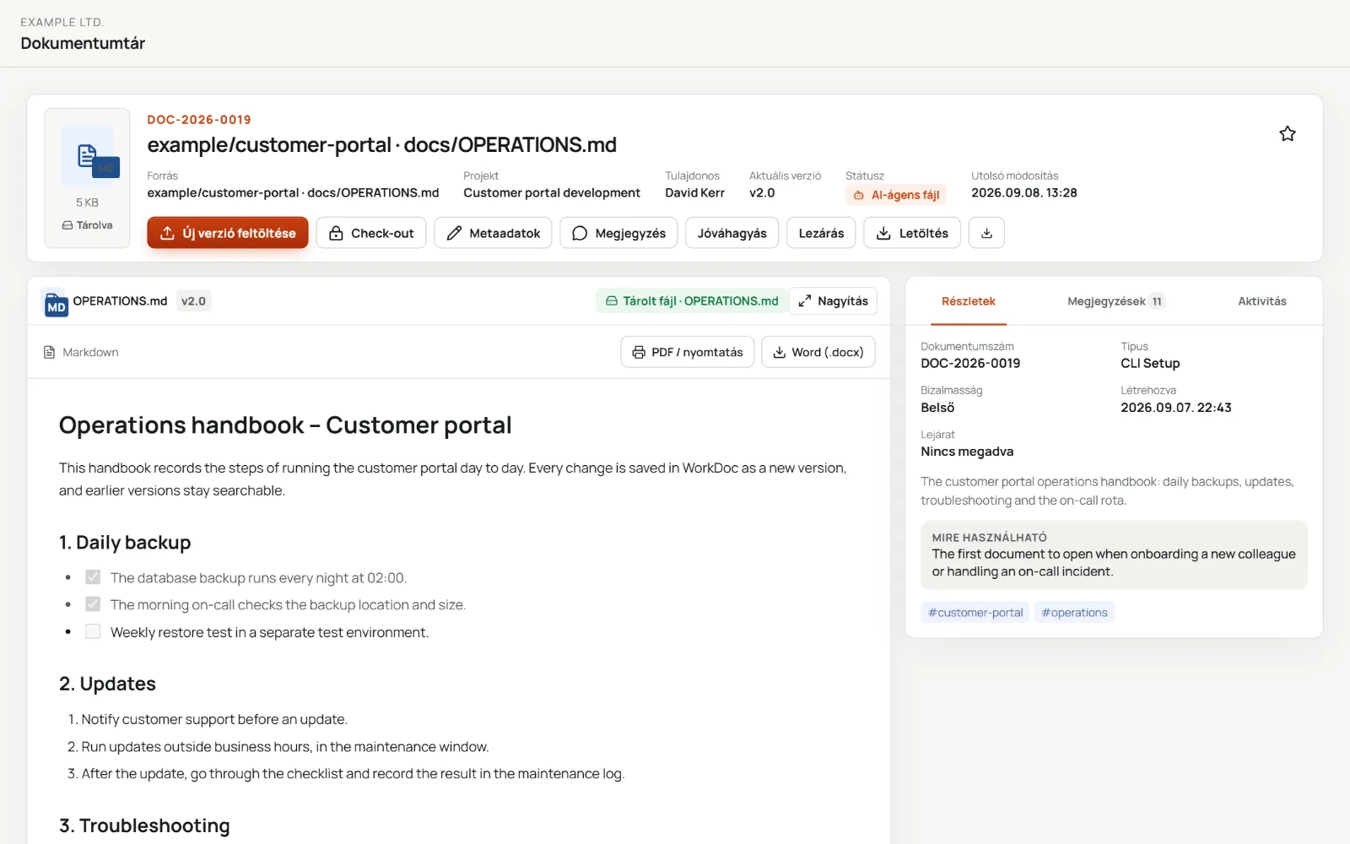Click the #customer-portal tag
Screen dimensions: 1350x844
[975, 613]
